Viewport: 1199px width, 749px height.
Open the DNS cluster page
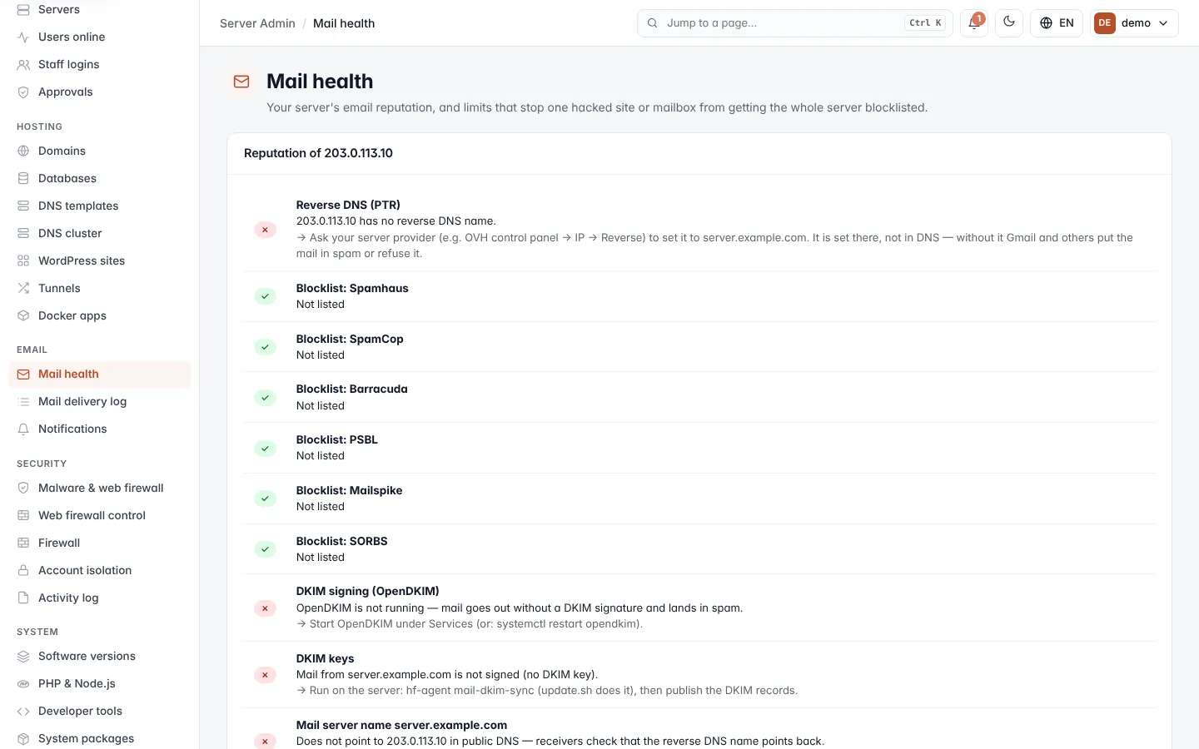coord(99,233)
